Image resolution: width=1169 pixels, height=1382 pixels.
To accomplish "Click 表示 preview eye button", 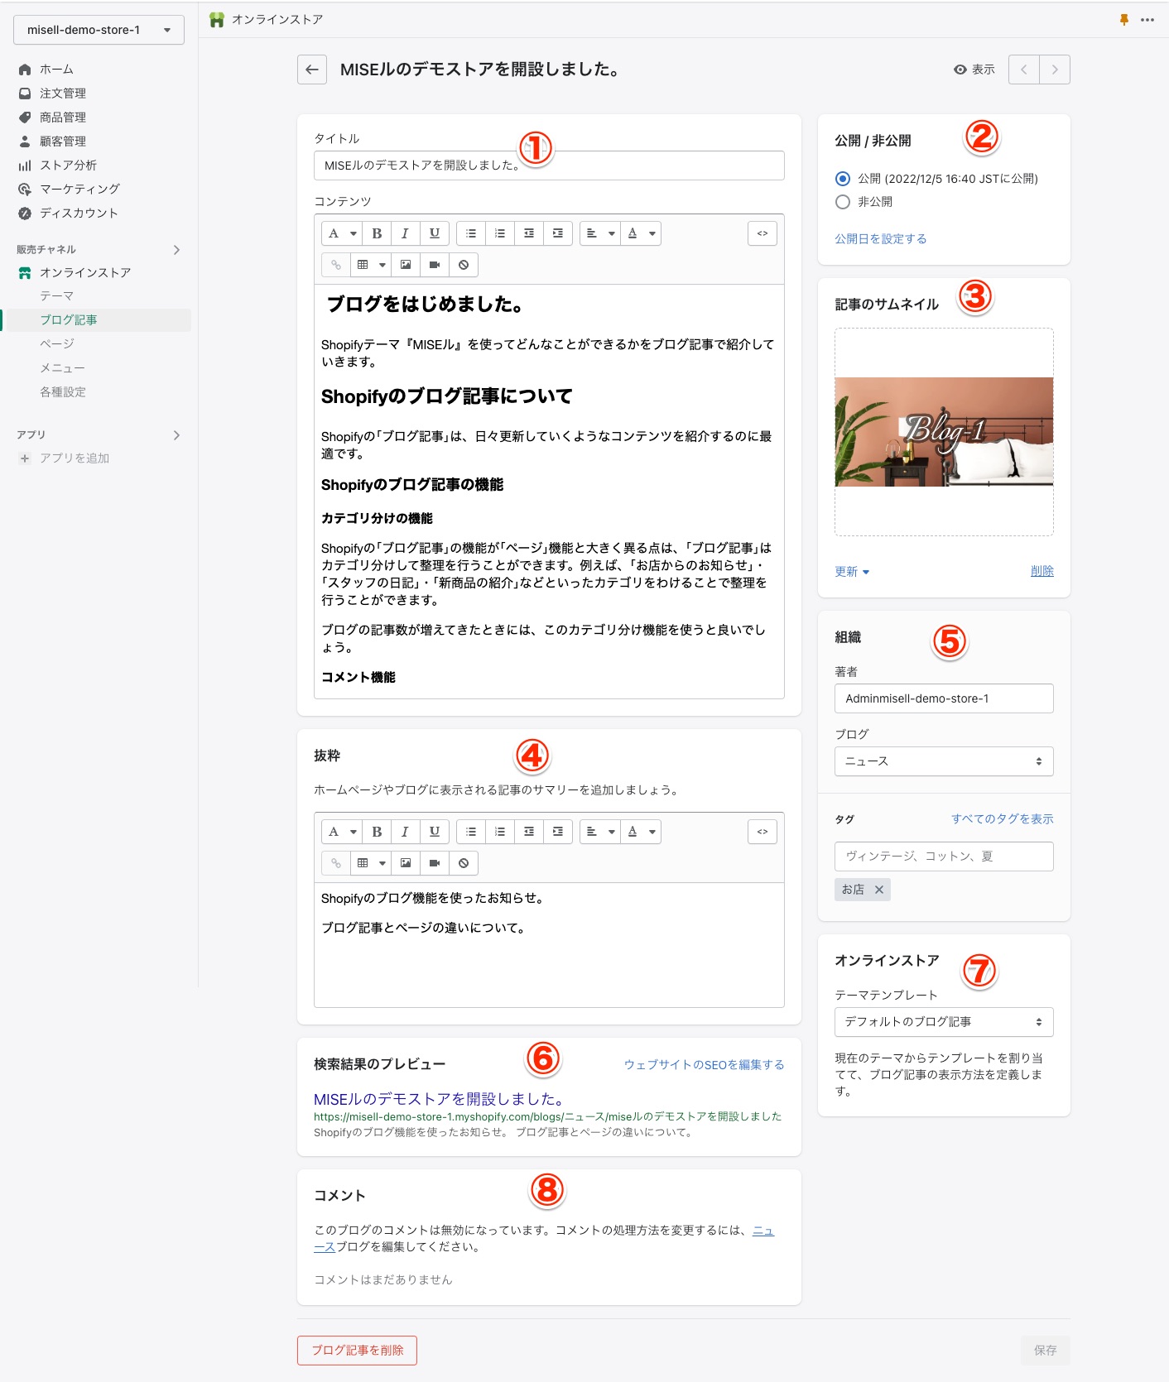I will coord(974,70).
